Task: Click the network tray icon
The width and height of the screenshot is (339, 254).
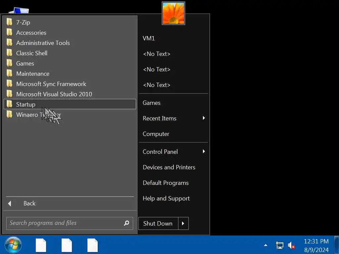Action: click(279, 245)
